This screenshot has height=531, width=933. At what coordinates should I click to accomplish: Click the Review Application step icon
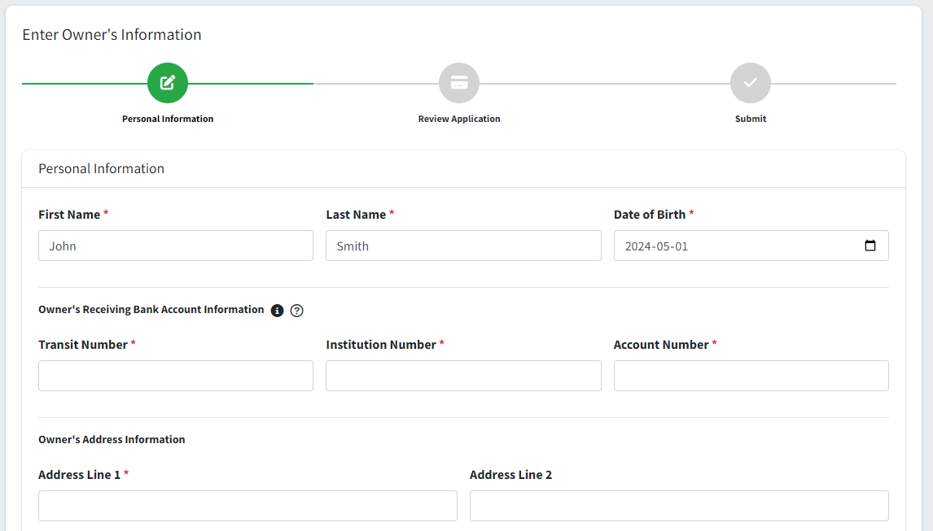pos(458,83)
